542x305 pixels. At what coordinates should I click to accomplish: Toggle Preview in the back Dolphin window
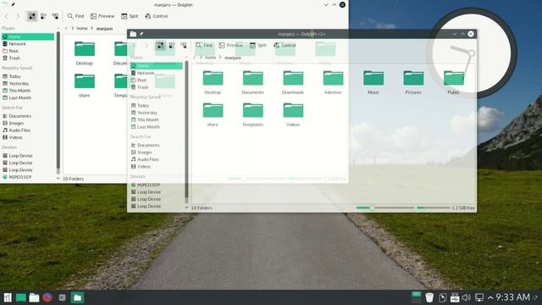point(102,16)
